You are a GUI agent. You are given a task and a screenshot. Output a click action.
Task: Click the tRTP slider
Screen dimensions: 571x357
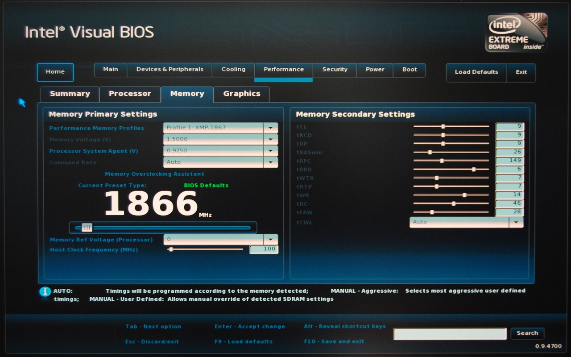451,187
